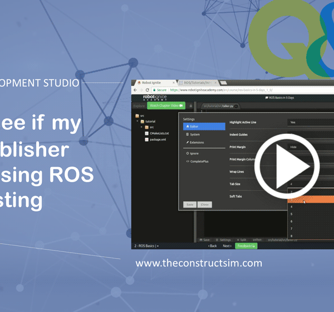The image size is (334, 312).
Task: Play the video with the large play button
Action: [287, 165]
